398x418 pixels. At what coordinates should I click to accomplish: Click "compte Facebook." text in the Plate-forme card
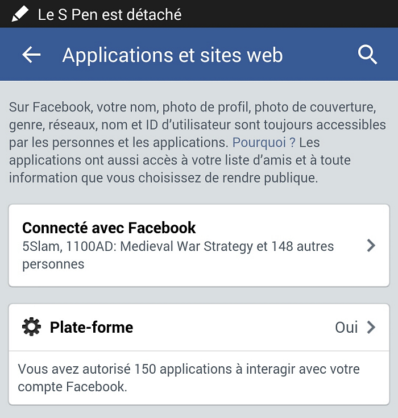point(72,387)
